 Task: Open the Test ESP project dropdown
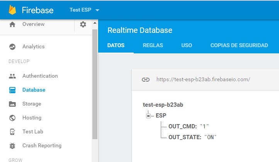84,10
